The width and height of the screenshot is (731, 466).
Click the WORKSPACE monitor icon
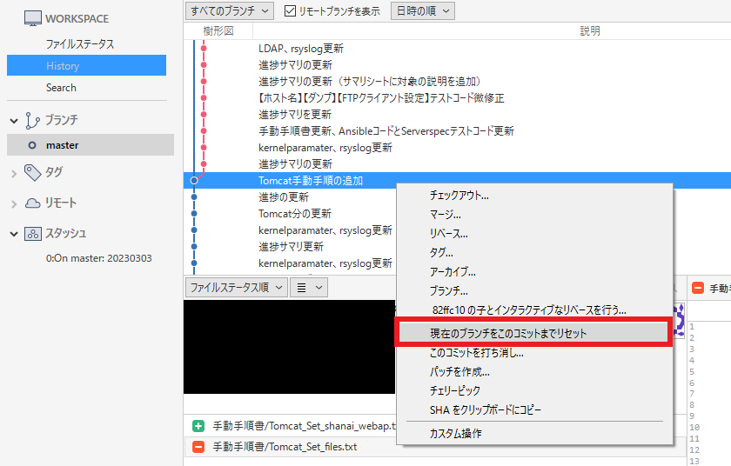33,18
